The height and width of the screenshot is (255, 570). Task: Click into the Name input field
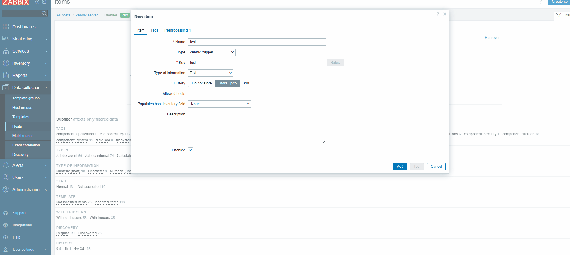pos(257,42)
